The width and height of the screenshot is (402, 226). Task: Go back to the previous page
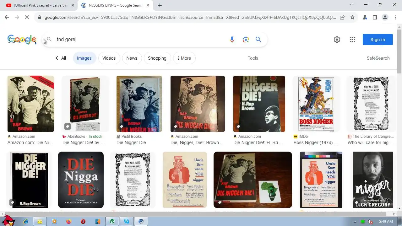(x=7, y=17)
